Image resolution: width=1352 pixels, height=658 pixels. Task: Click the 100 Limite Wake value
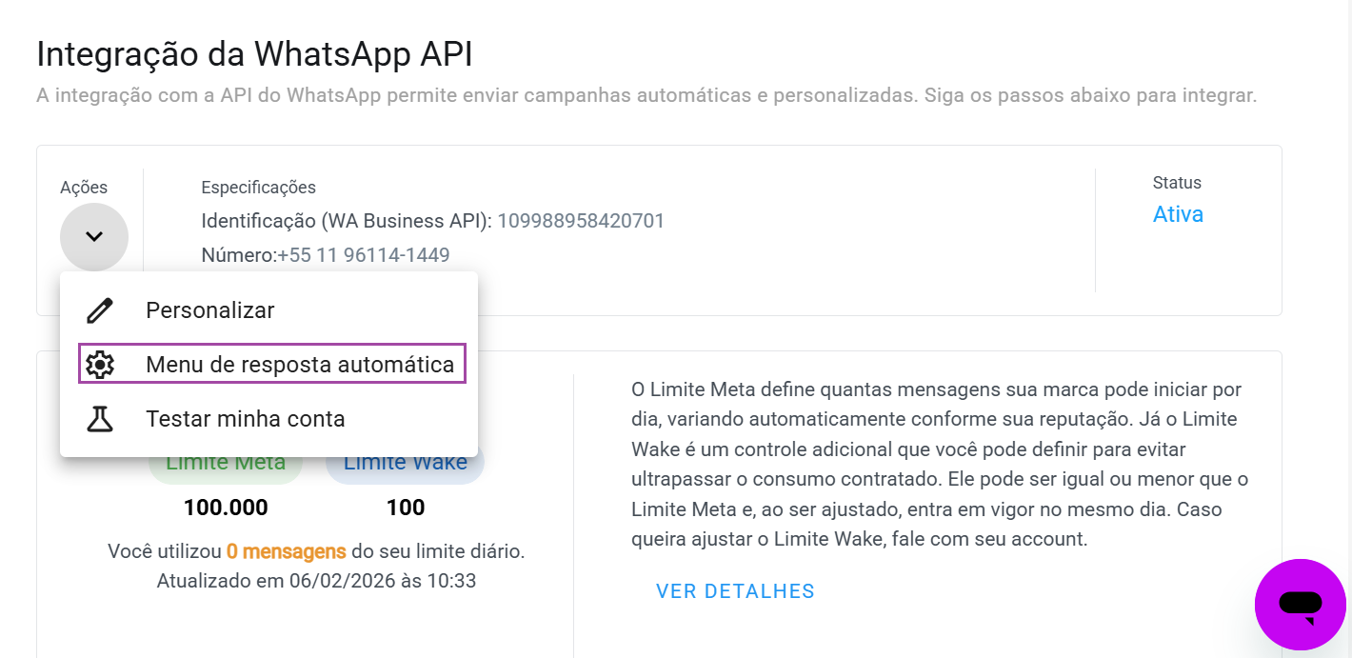click(405, 507)
